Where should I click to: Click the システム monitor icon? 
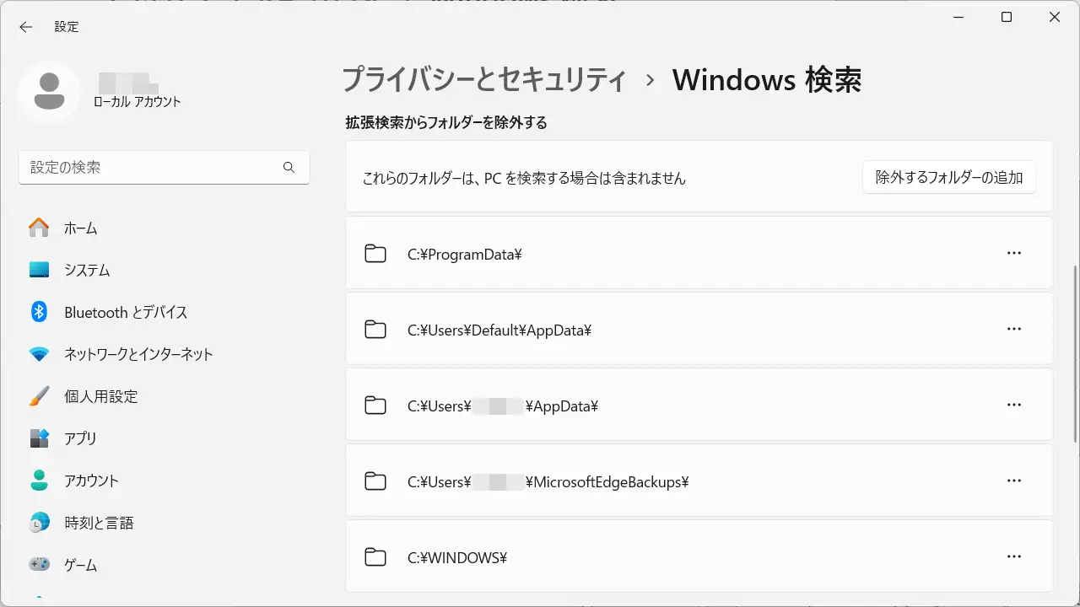click(39, 270)
